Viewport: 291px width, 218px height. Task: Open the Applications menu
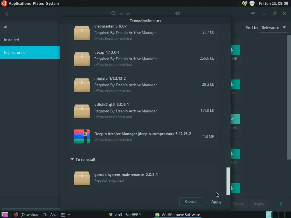20,3
